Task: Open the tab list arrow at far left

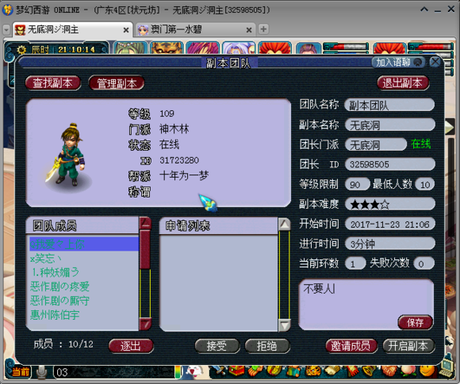Action: [x=6, y=29]
